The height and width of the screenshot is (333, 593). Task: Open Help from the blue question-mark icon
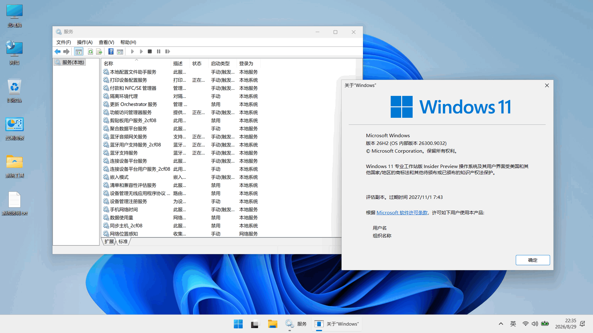click(x=111, y=51)
